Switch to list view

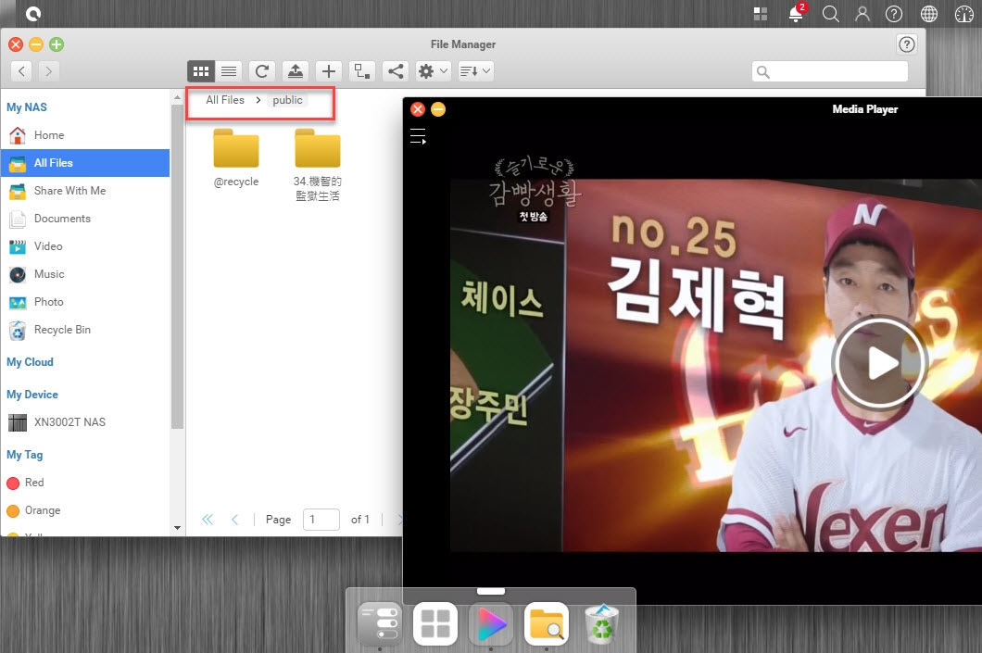[229, 71]
